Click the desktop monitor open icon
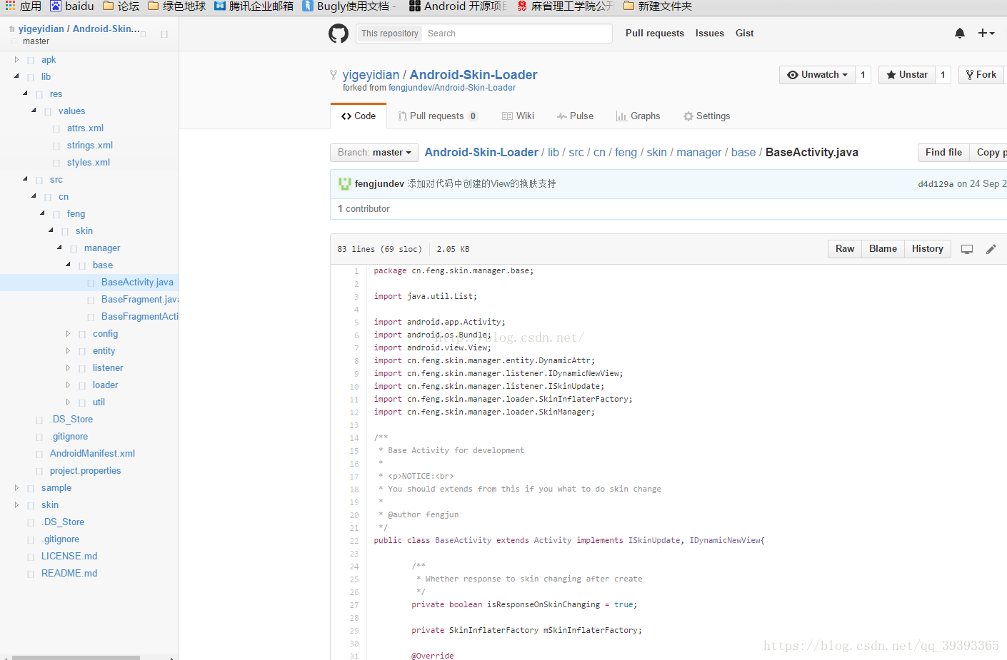This screenshot has width=1007, height=660. (967, 249)
